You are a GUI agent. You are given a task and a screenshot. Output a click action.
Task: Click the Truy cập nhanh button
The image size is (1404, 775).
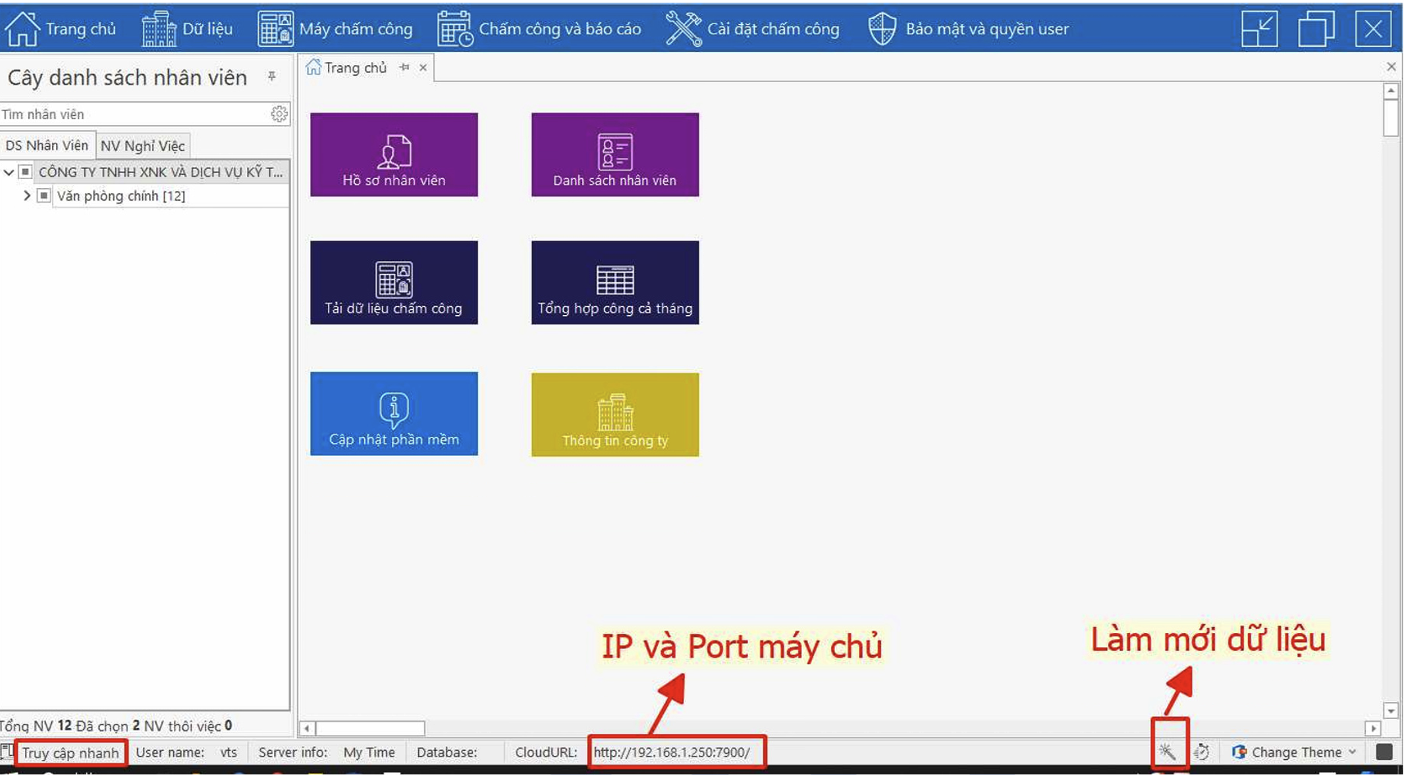[x=69, y=753]
